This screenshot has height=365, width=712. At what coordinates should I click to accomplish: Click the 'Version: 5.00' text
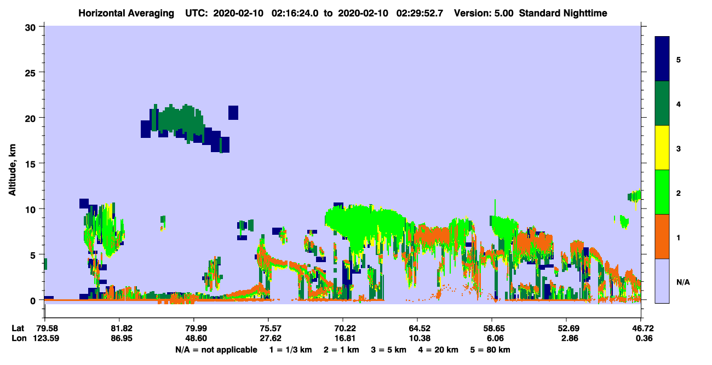[x=484, y=13]
